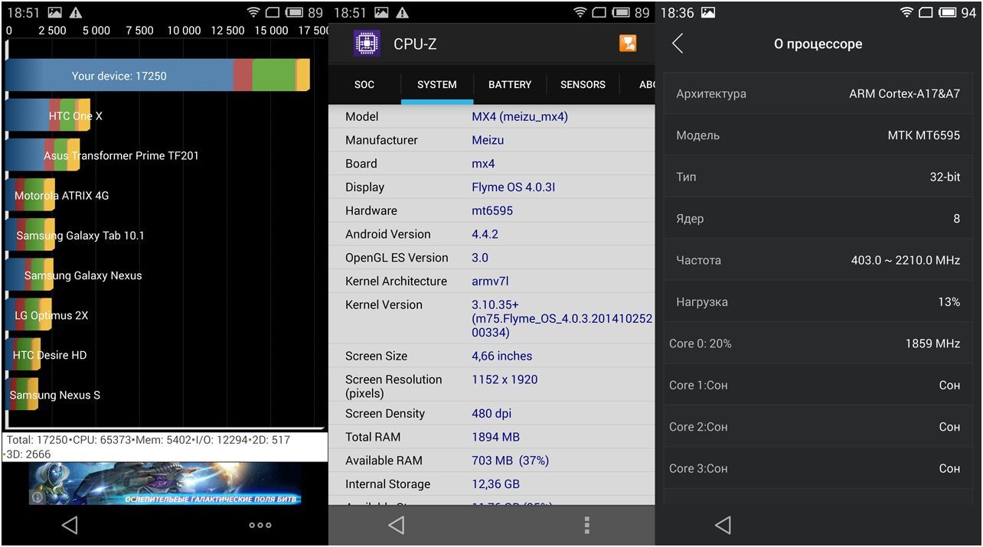Open the CPU-Z app logo icon
Screen dimensions: 983x547
coord(367,44)
